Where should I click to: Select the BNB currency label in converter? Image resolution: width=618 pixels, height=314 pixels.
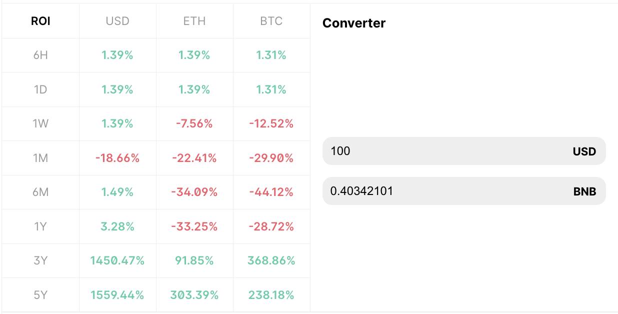tap(584, 191)
